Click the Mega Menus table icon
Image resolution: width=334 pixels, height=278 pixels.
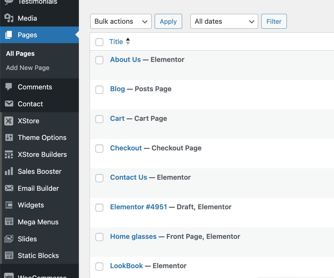pyautogui.click(x=9, y=222)
